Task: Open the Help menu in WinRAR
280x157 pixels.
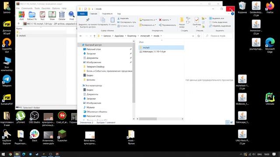Action: coord(64,8)
